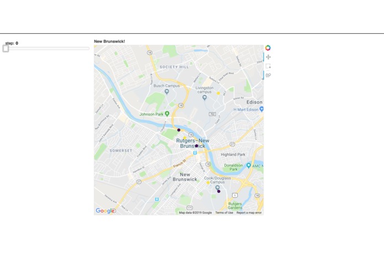Click the train station icon near French St
Viewport: 384px width, 273px height.
click(195, 153)
